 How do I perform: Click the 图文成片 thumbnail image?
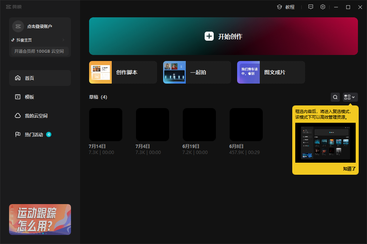(248, 72)
